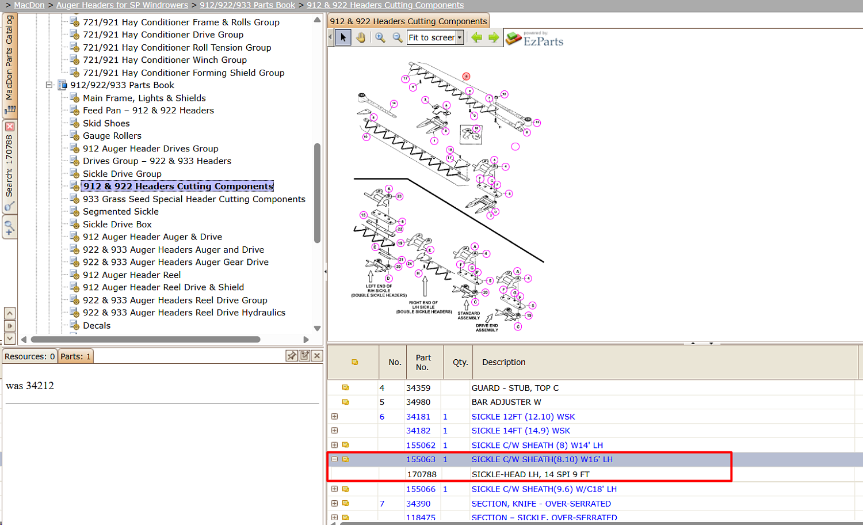Screen dimensions: 863x525
Task: Click the side tab strip scroll down button
Action: tap(10, 338)
